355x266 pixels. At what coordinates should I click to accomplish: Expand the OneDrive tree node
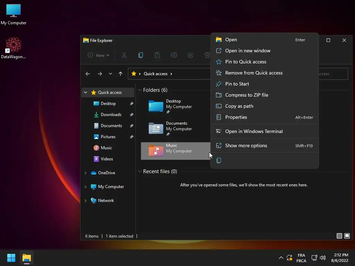coord(85,173)
